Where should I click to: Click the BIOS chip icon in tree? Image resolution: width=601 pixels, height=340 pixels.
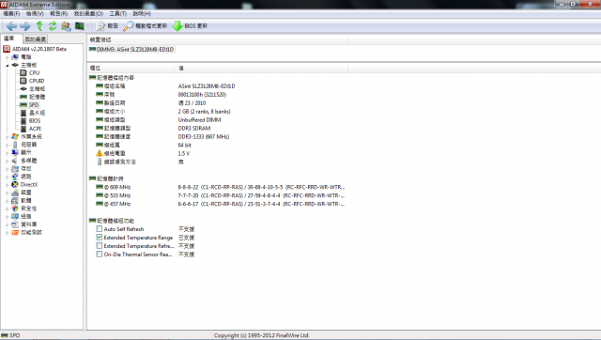coord(23,121)
